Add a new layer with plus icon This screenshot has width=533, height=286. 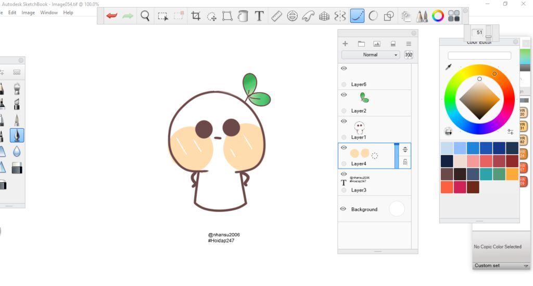pyautogui.click(x=345, y=44)
